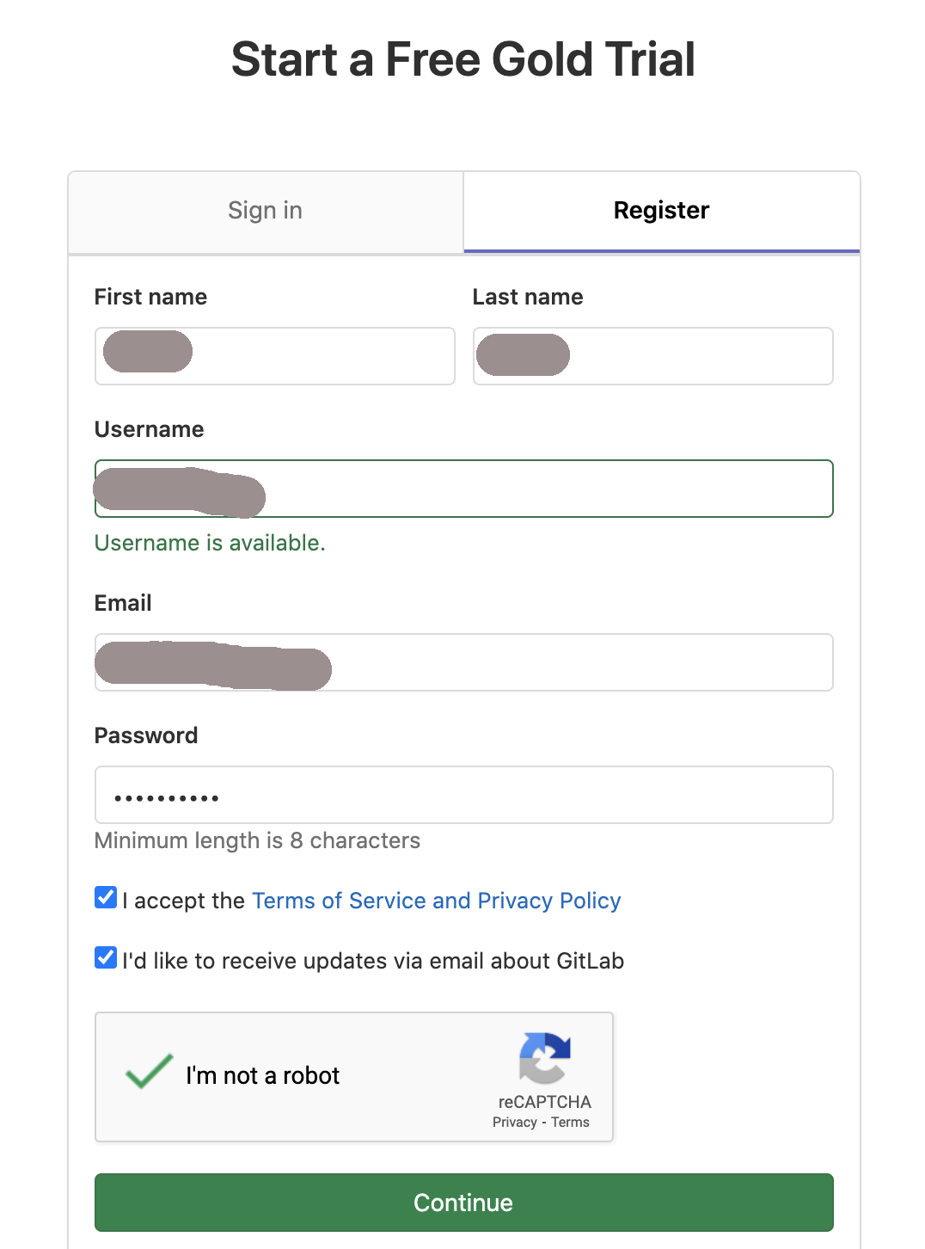
Task: Click the "Username is available." message
Action: point(210,543)
